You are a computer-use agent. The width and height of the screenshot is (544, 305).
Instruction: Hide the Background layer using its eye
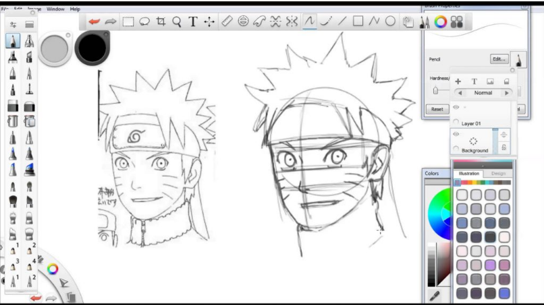pyautogui.click(x=456, y=134)
